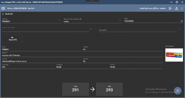Click the supplier field containing Lotus

[93, 21]
